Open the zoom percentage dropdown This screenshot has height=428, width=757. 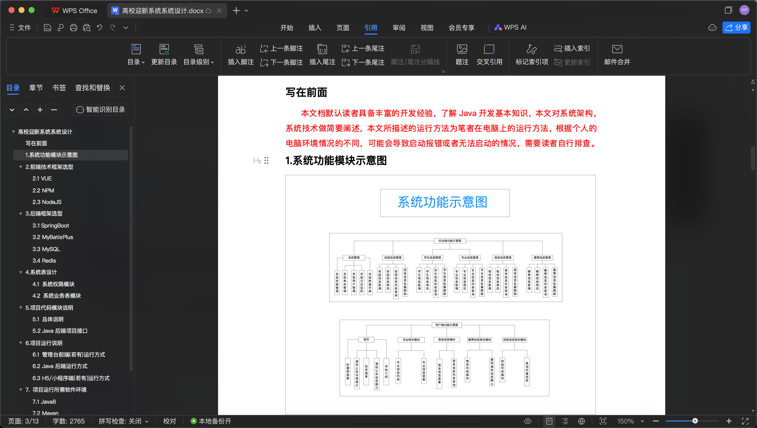642,421
